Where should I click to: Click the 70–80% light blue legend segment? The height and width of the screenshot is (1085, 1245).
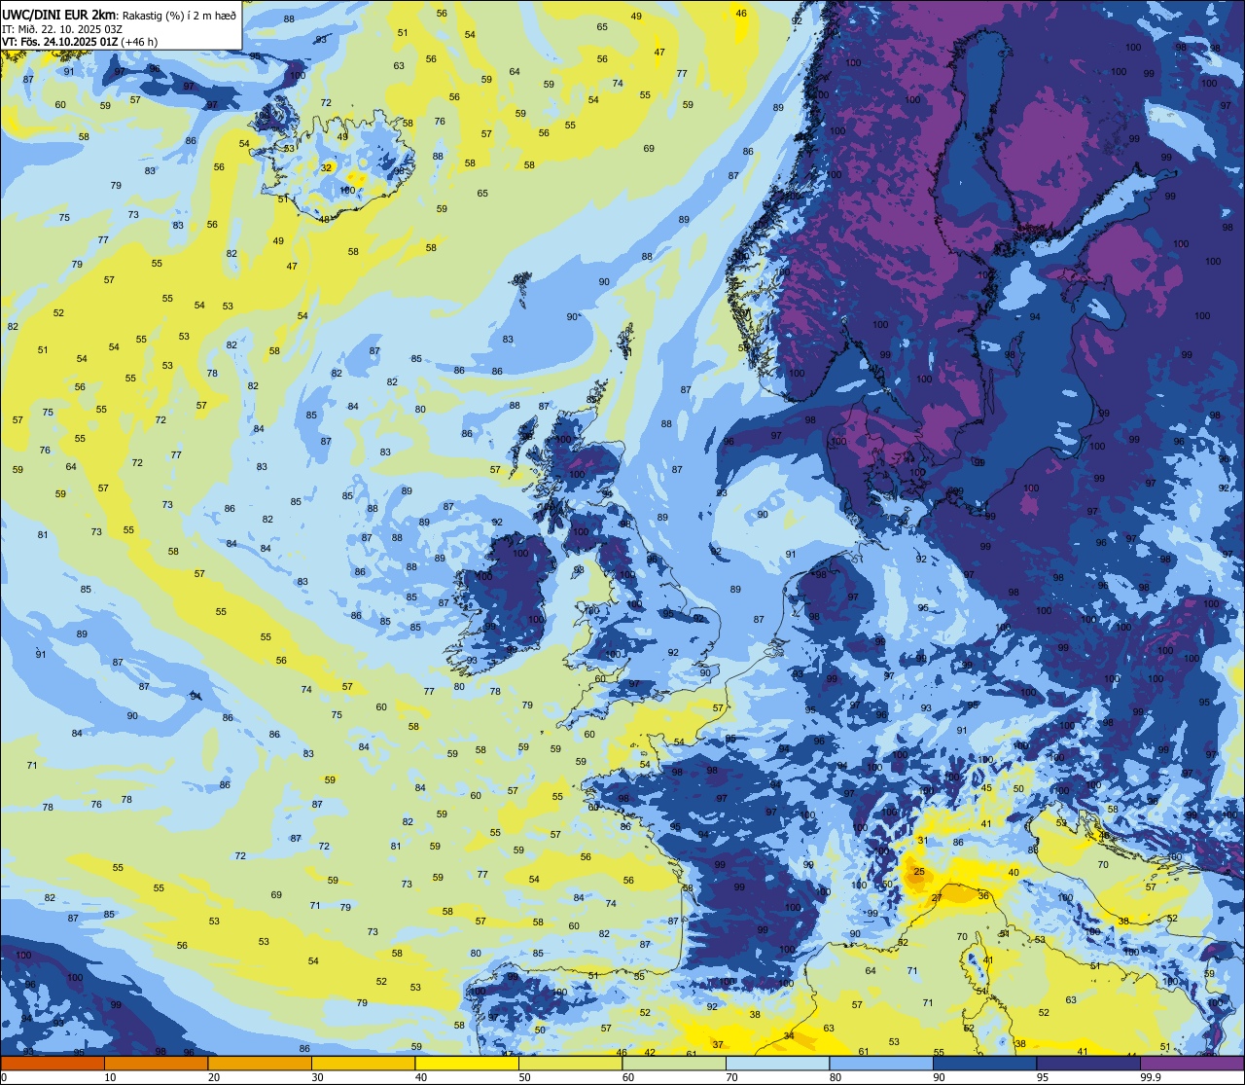coord(777,1064)
